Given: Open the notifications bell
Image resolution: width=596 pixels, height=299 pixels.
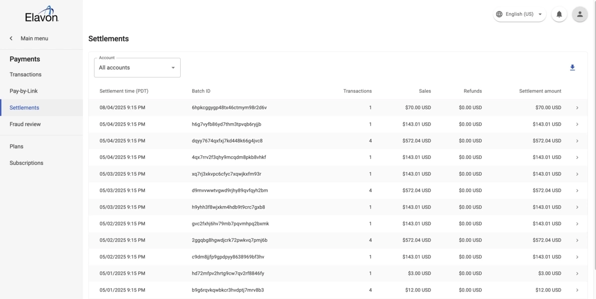Looking at the screenshot, I should click(x=559, y=14).
